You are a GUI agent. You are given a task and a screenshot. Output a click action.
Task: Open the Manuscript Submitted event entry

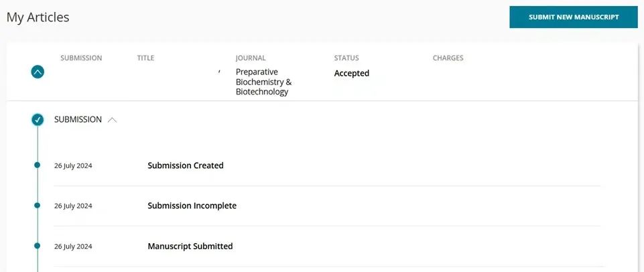click(190, 247)
